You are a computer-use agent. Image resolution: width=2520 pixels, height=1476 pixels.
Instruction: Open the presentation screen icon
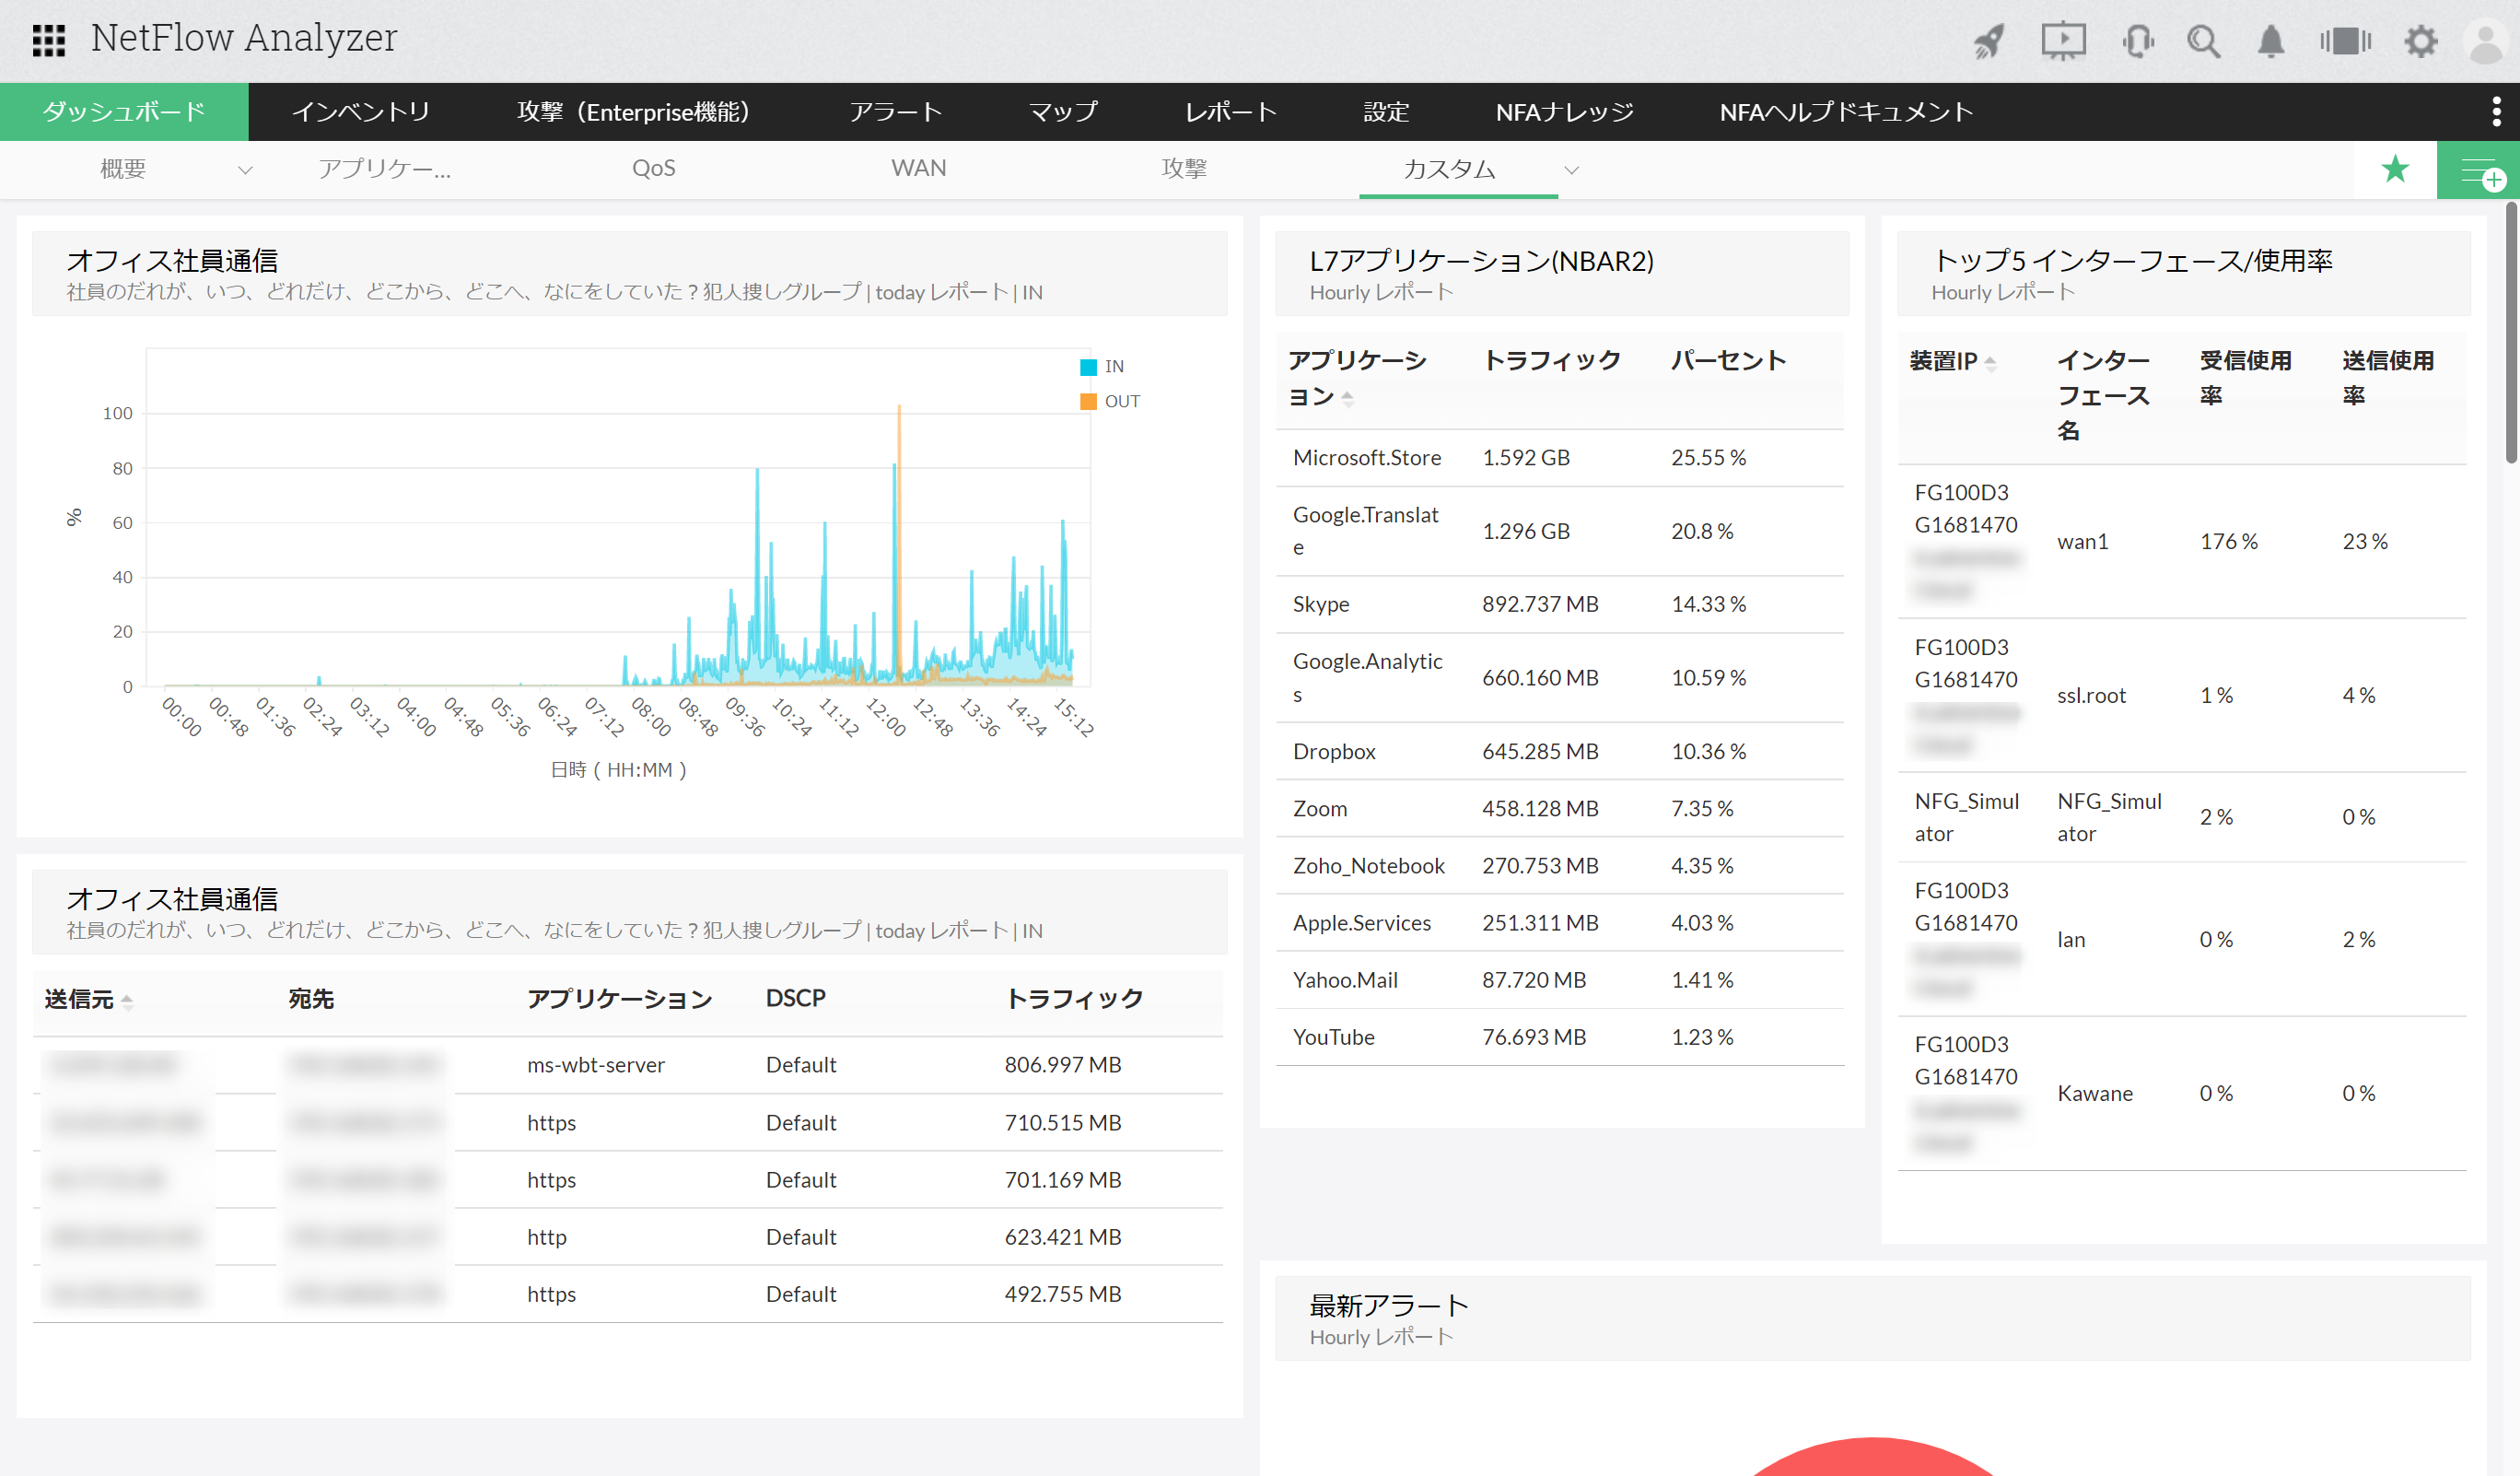pyautogui.click(x=2063, y=41)
